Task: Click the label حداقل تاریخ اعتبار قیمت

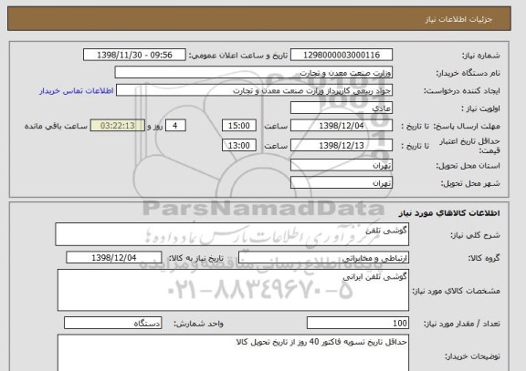Action: [x=469, y=146]
